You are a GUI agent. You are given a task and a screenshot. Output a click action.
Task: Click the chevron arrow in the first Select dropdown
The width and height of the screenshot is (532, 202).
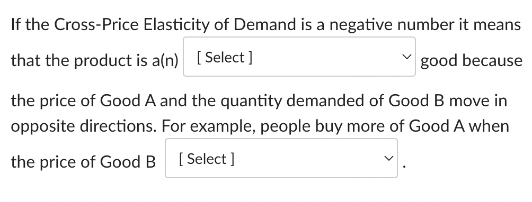pos(406,57)
